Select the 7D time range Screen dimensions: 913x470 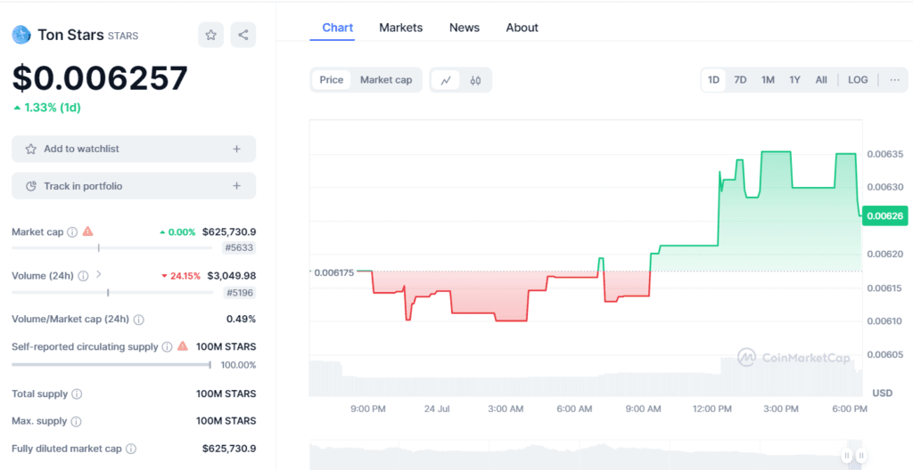point(740,80)
